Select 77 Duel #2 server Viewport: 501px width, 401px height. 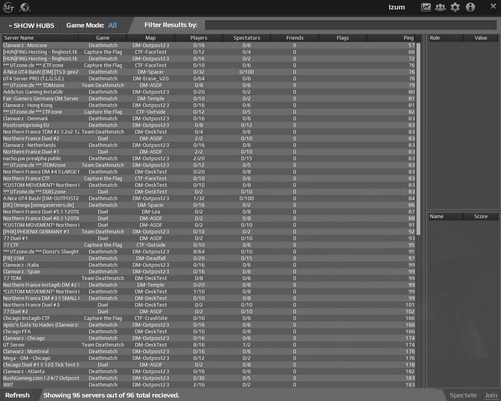209,311
